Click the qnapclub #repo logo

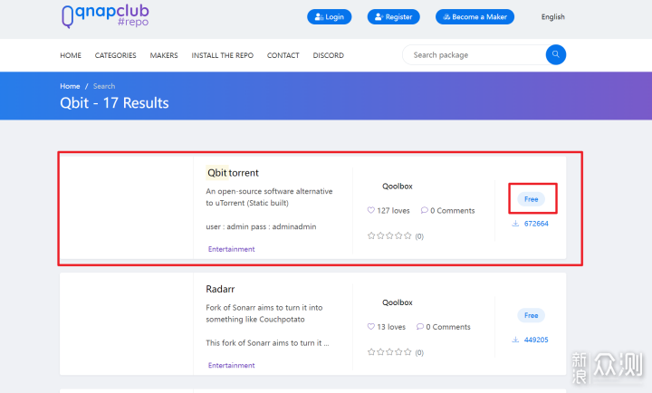(x=105, y=16)
